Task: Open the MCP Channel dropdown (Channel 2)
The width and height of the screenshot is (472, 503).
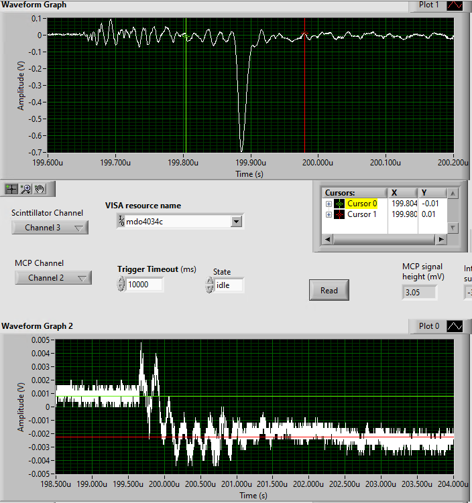Action: (x=53, y=278)
